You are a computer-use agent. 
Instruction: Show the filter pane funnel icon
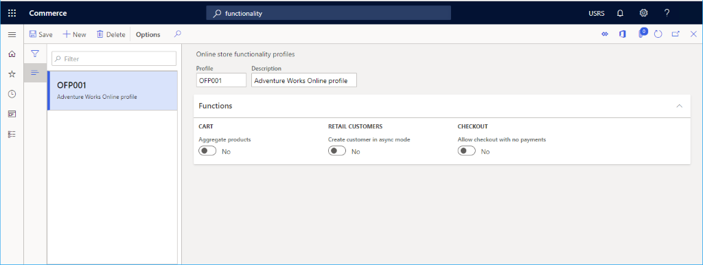coord(34,54)
